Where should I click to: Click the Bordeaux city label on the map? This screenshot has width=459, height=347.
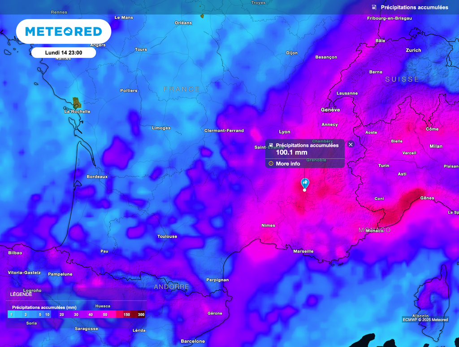(x=97, y=177)
